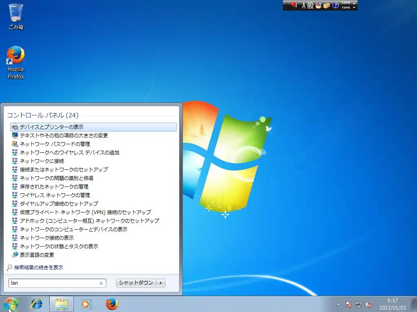This screenshot has width=417, height=312.
Task: Click the magnifier icon beside 検索結果の続きを表示
Action: pos(9,267)
